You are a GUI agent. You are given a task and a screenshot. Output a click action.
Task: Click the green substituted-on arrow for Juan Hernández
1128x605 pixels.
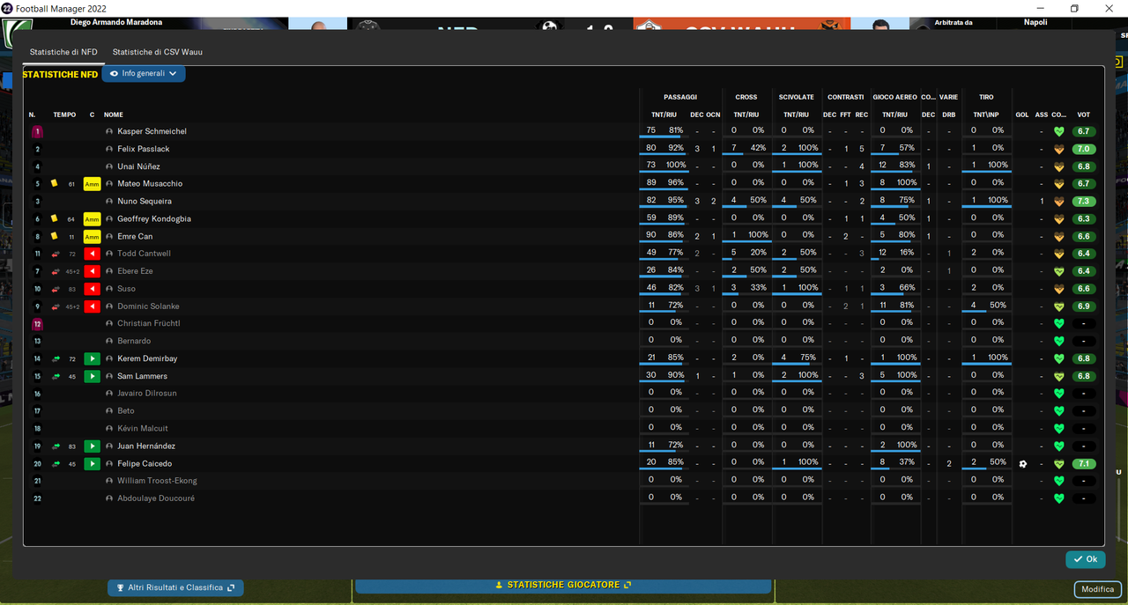click(92, 446)
